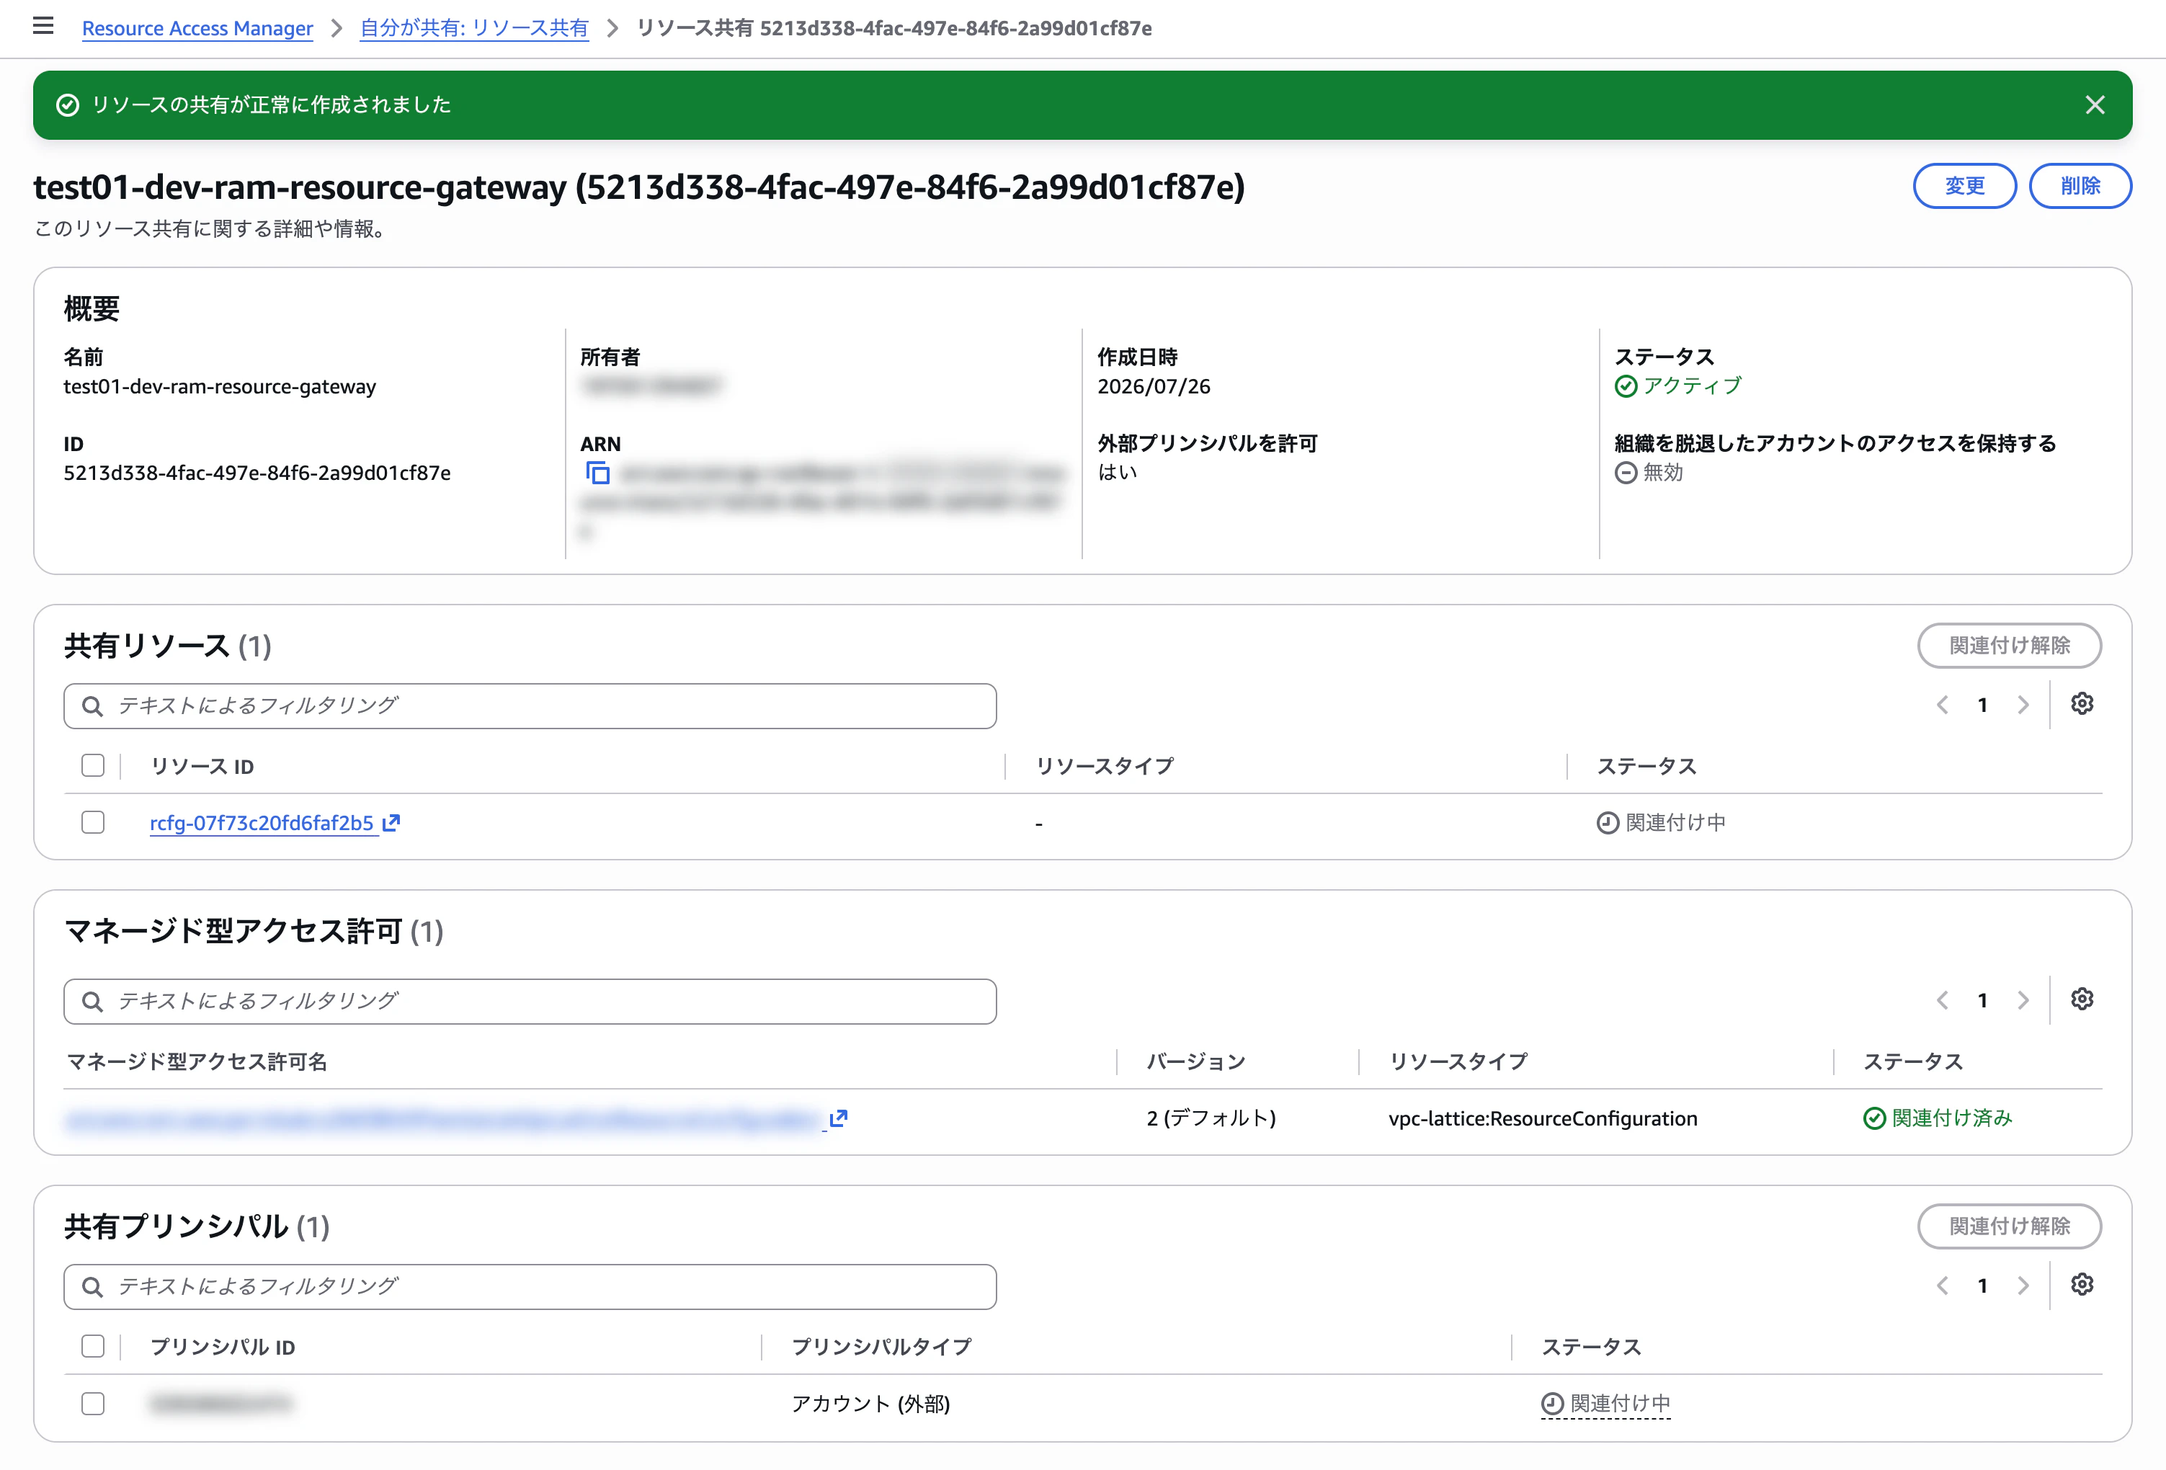This screenshot has width=2166, height=1470.
Task: Click the page number 1 in 共有リソース
Action: (1982, 705)
